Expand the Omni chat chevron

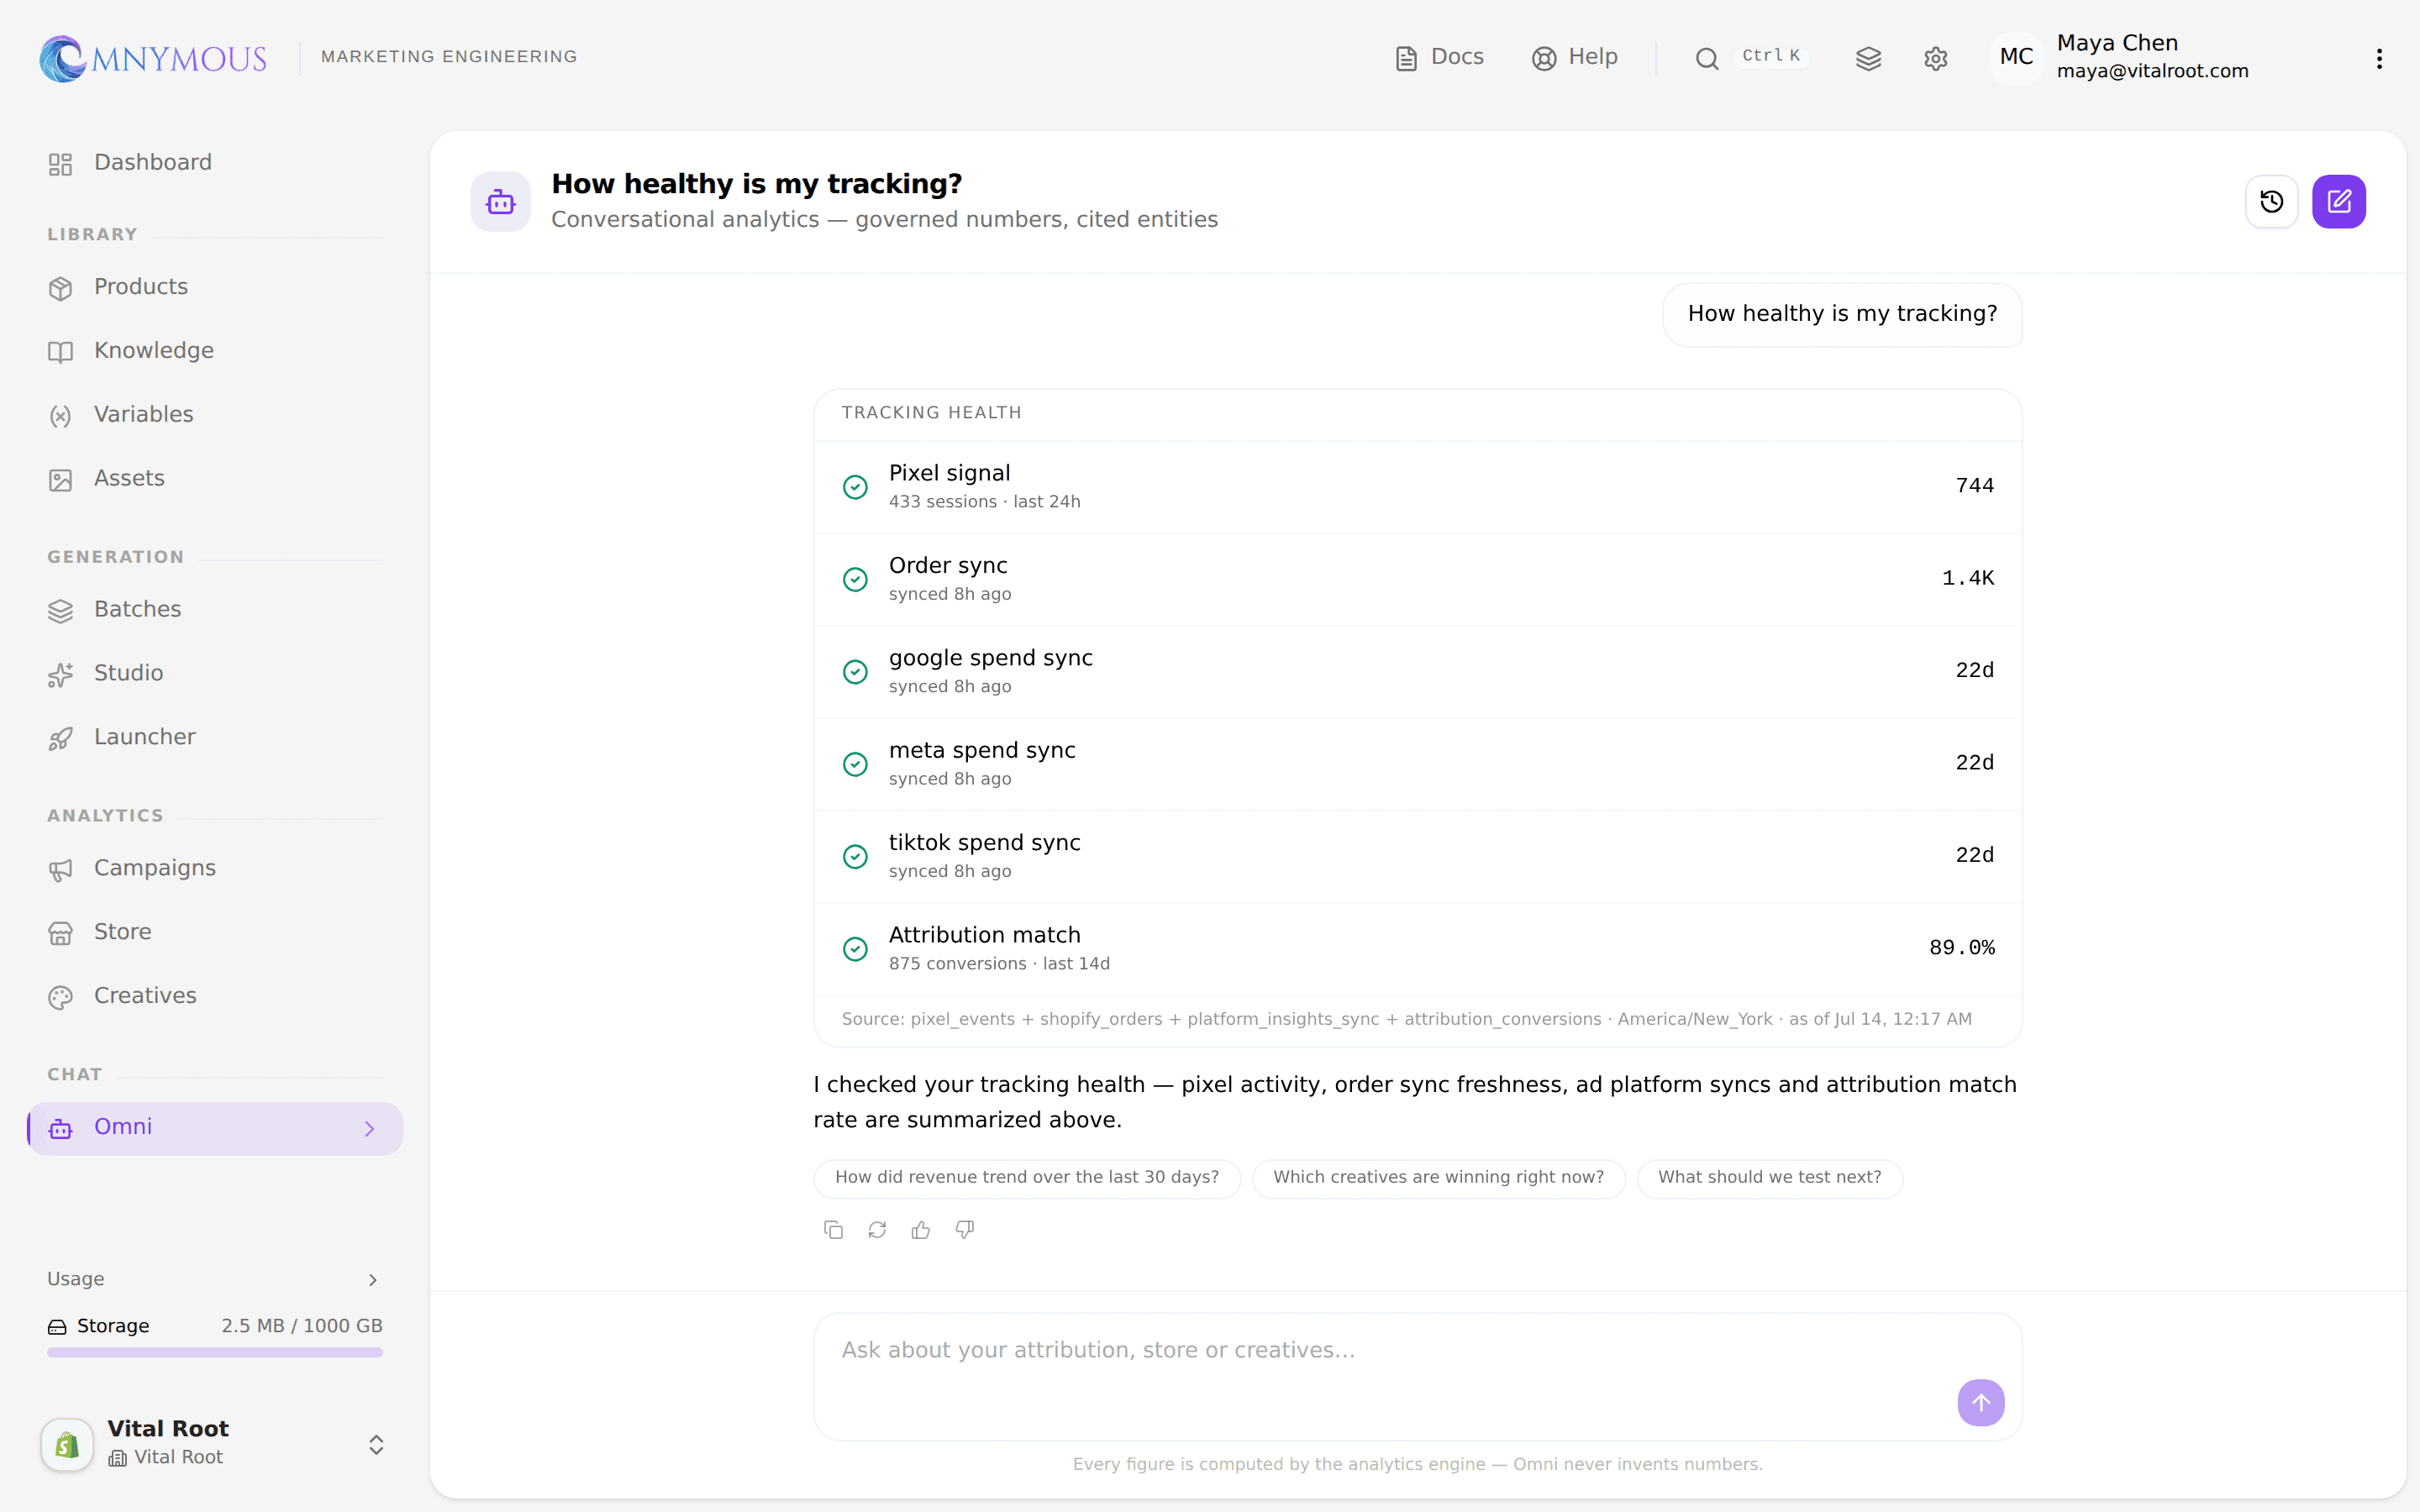[x=370, y=1129]
